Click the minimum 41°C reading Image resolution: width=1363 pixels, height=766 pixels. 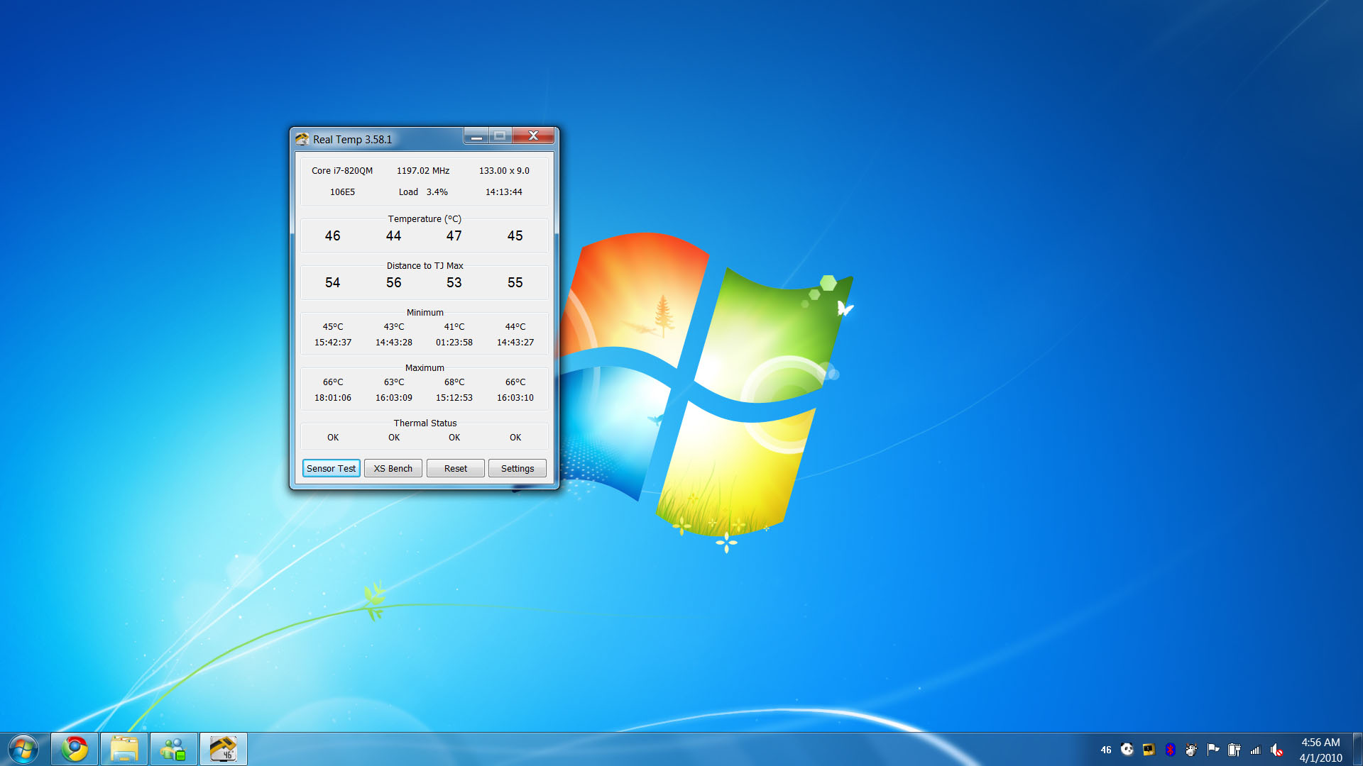coord(454,327)
